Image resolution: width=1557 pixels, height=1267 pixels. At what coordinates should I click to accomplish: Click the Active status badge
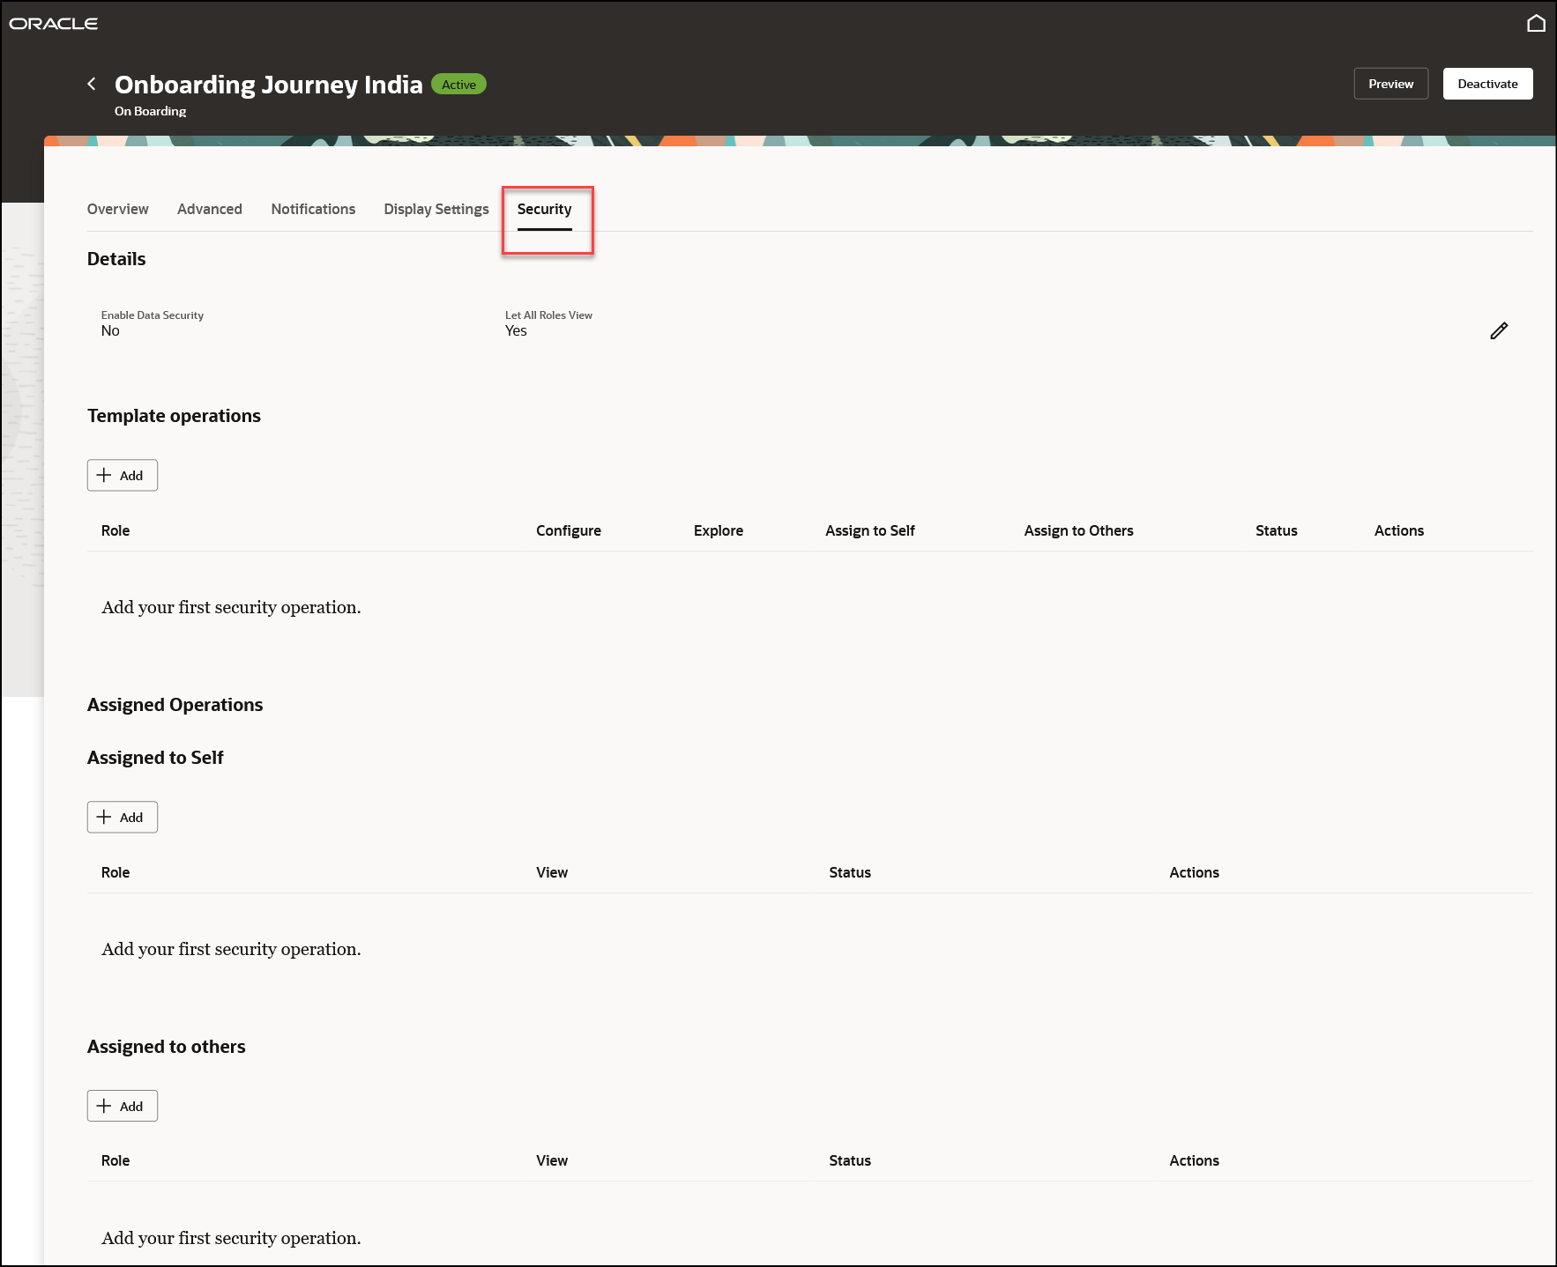tap(458, 85)
